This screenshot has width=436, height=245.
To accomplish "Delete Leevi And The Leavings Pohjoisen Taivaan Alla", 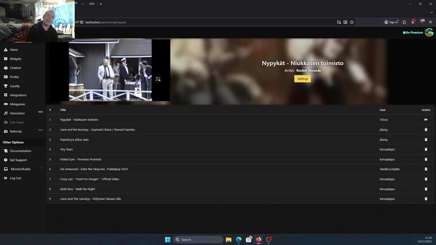I will [426, 199].
